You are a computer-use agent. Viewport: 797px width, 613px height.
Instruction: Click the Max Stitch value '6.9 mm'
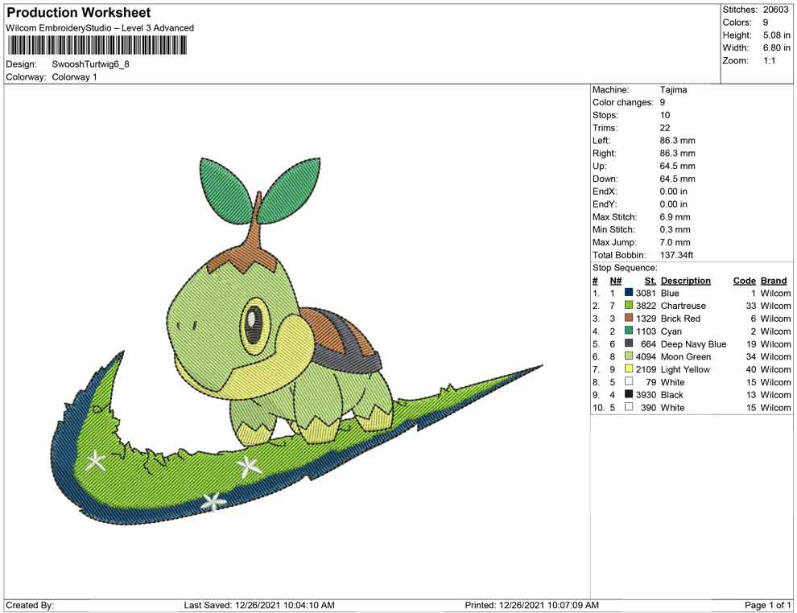(675, 217)
